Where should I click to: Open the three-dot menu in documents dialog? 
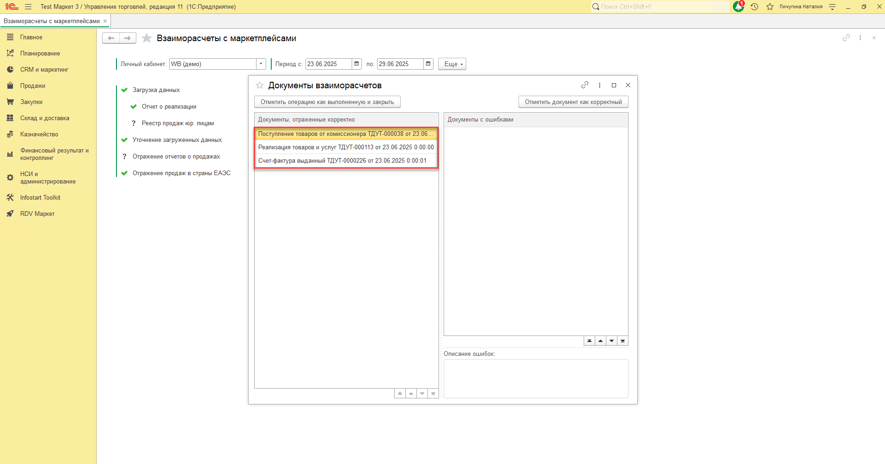599,85
